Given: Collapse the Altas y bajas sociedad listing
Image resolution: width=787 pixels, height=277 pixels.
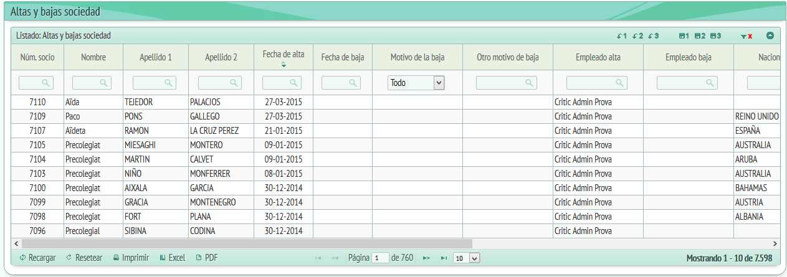Looking at the screenshot, I should [770, 36].
